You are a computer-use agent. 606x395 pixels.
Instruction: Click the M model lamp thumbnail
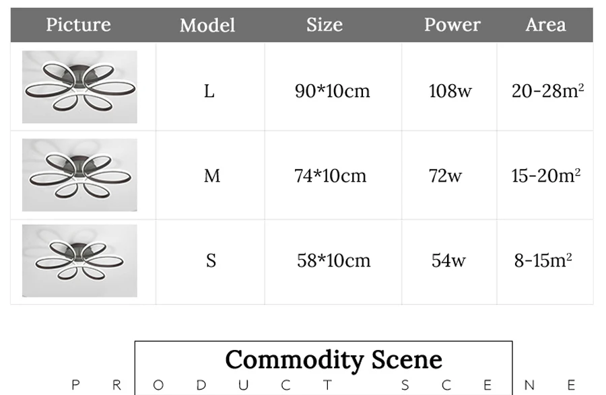tap(79, 175)
